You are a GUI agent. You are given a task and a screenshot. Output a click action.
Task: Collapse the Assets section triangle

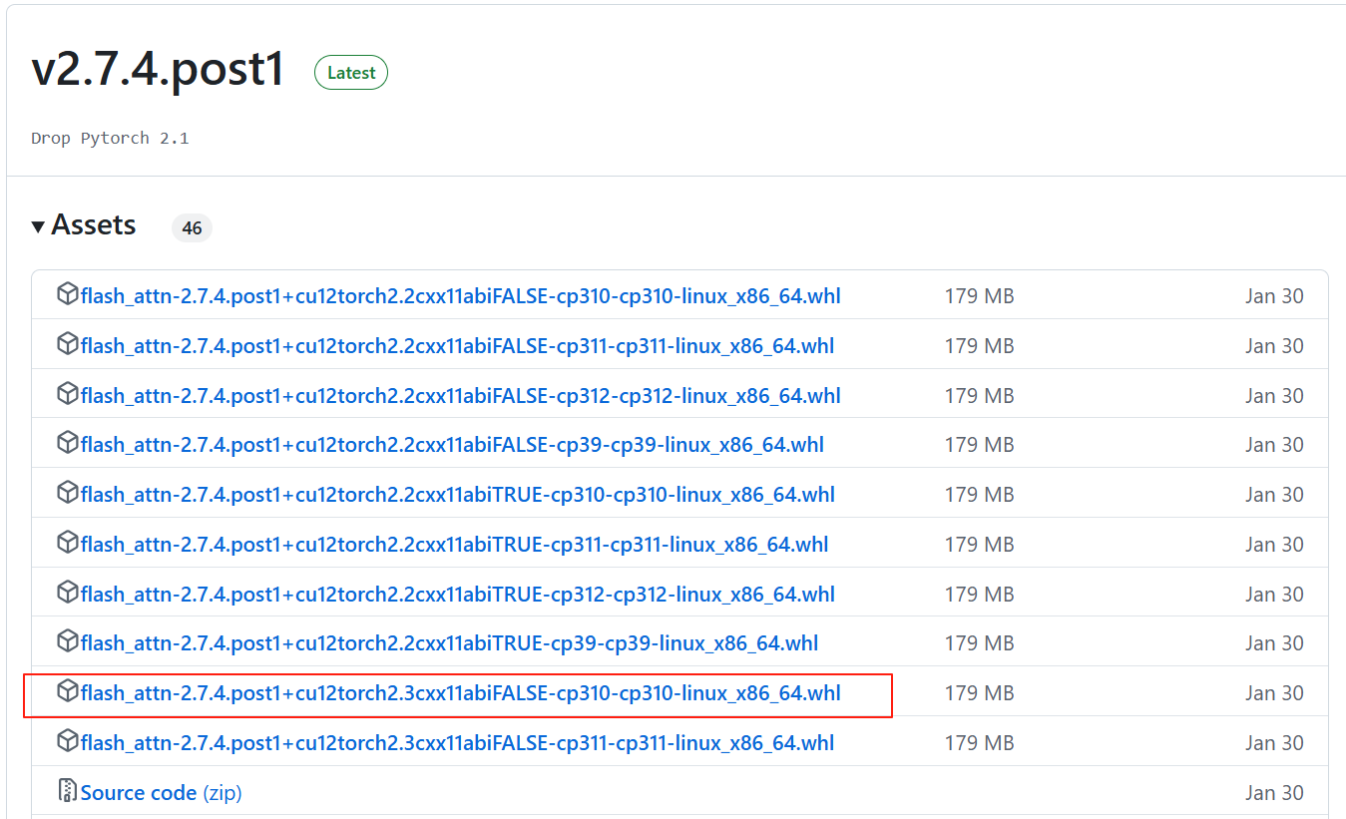pyautogui.click(x=38, y=226)
